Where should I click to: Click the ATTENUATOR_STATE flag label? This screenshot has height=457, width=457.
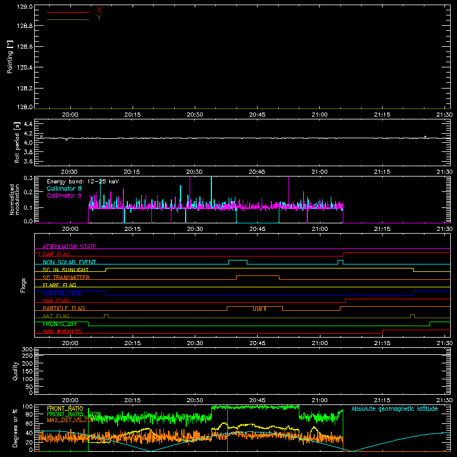(x=69, y=247)
